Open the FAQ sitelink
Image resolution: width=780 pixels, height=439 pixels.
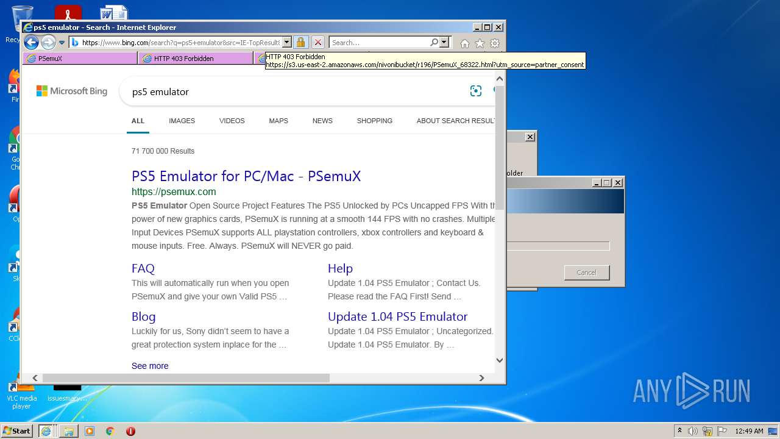[x=143, y=268]
